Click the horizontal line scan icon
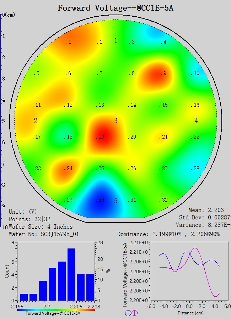This screenshot has height=319, width=231. pos(128,313)
